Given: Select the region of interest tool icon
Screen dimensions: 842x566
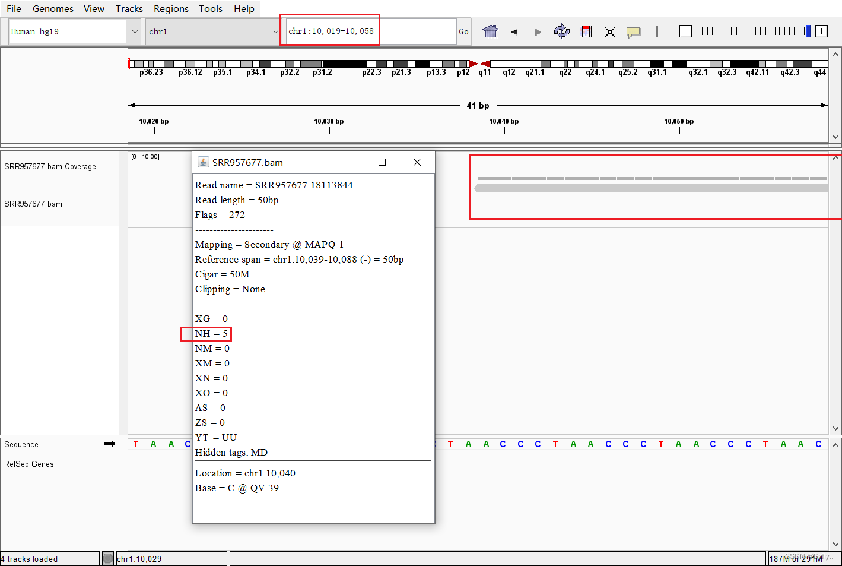Looking at the screenshot, I should (x=586, y=31).
